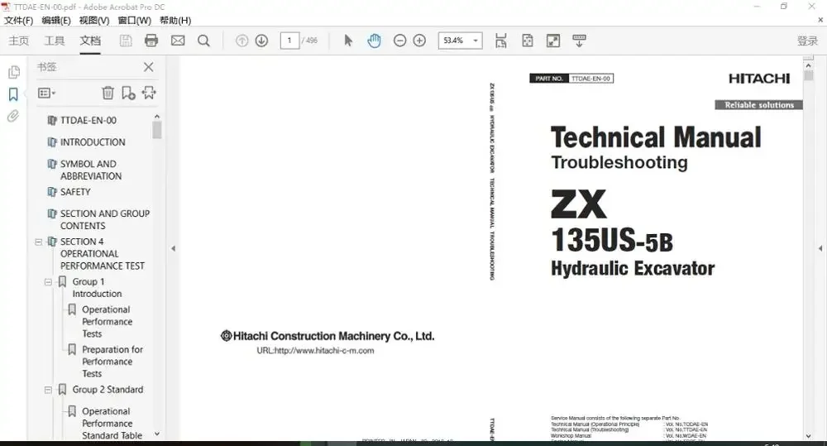
Task: Close the document tab X under window controls
Action: point(820,20)
